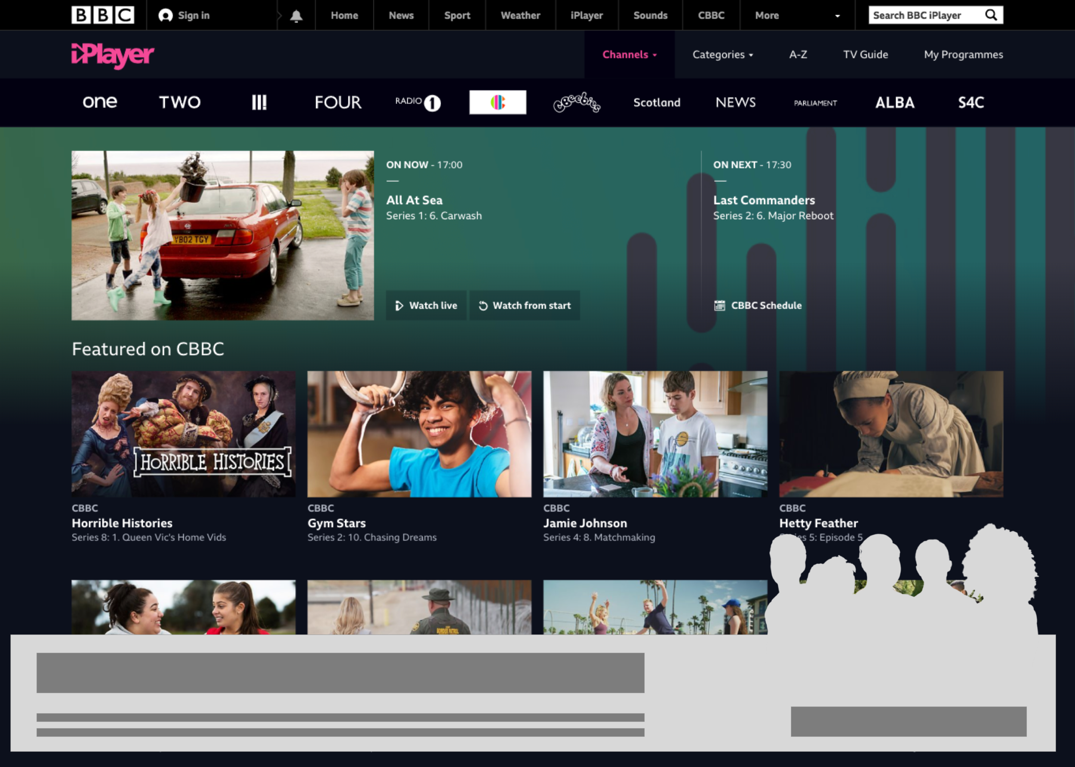
Task: Open My Programmes
Action: click(x=964, y=55)
